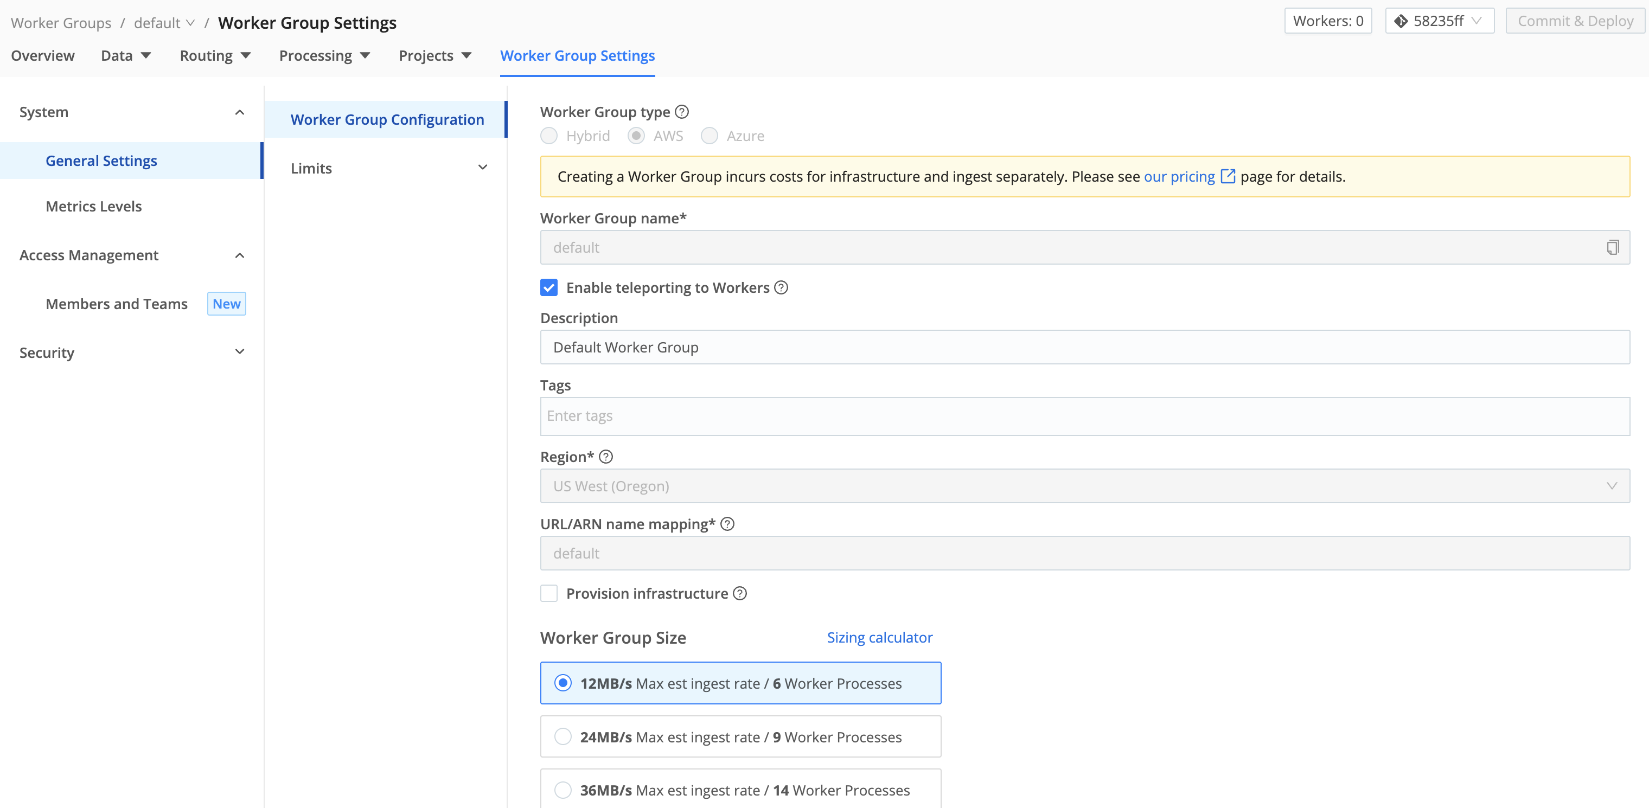Click the New badge beside Members and Teams
This screenshot has width=1649, height=808.
point(226,303)
